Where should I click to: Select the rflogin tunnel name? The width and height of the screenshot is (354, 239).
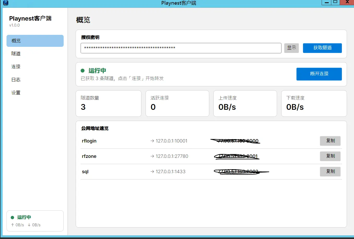(89, 141)
